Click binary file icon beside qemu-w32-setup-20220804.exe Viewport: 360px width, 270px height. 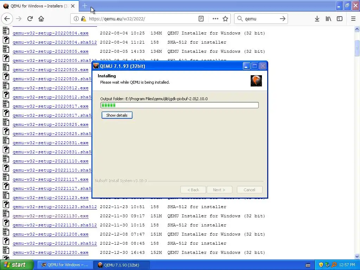(x=6, y=31)
